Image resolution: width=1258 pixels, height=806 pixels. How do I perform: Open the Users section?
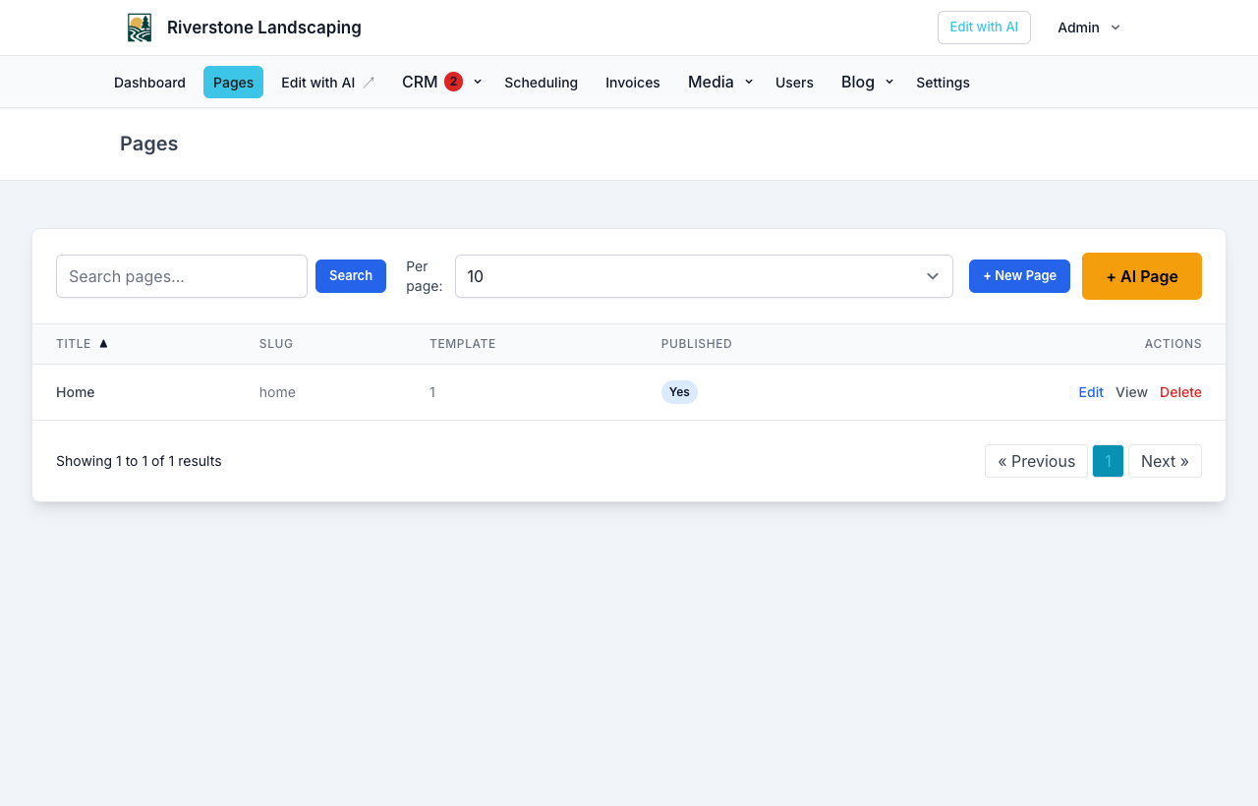coord(794,83)
